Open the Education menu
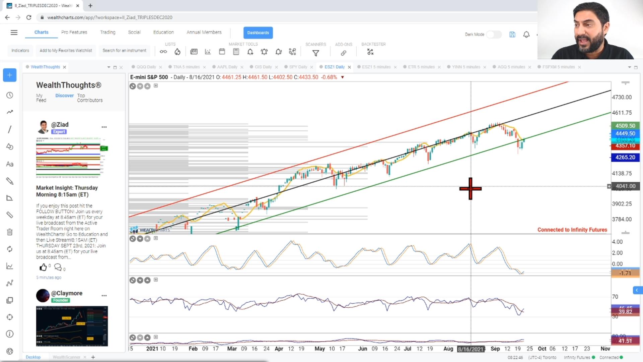Screen dimensions: 643x362 coord(163,32)
